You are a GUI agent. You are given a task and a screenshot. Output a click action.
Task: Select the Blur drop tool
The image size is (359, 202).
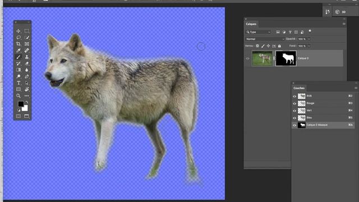(x=26, y=70)
